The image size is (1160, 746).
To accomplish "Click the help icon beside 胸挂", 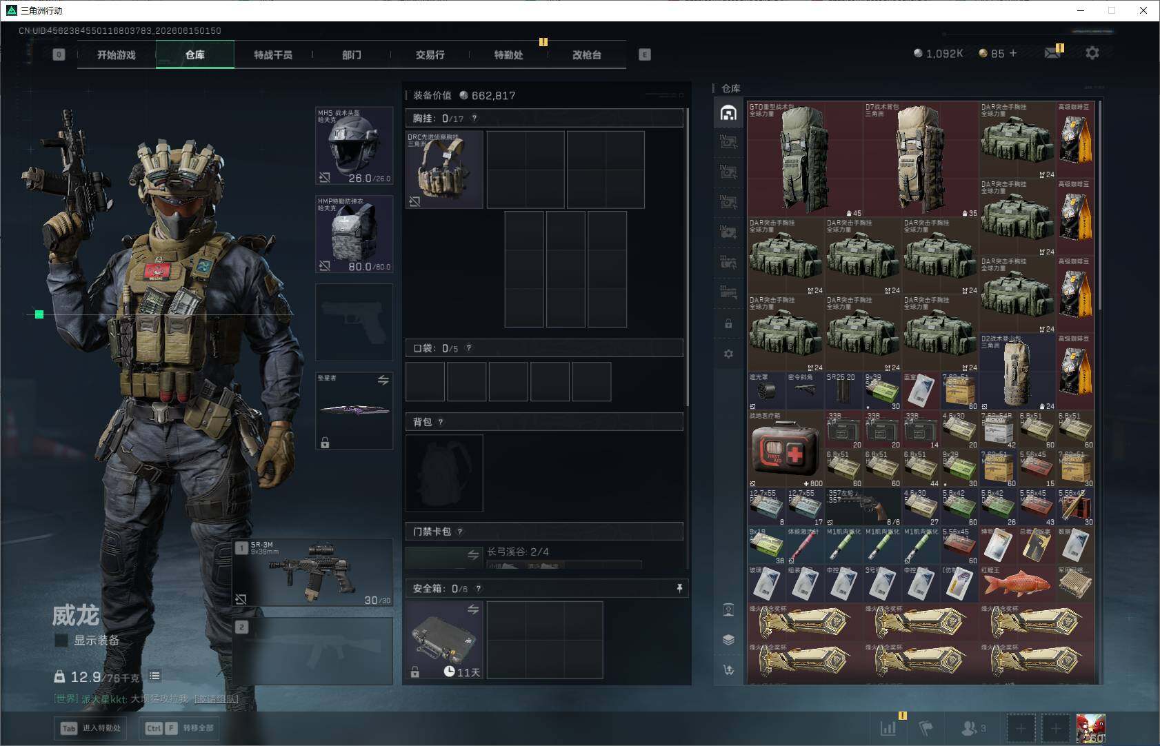I will point(474,118).
